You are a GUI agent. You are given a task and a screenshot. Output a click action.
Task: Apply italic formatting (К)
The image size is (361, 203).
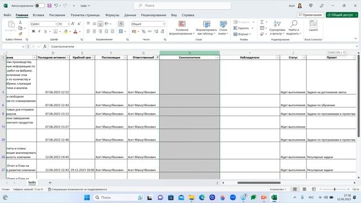pos(39,32)
